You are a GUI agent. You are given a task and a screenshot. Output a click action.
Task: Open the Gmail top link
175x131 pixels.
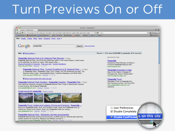(53, 38)
